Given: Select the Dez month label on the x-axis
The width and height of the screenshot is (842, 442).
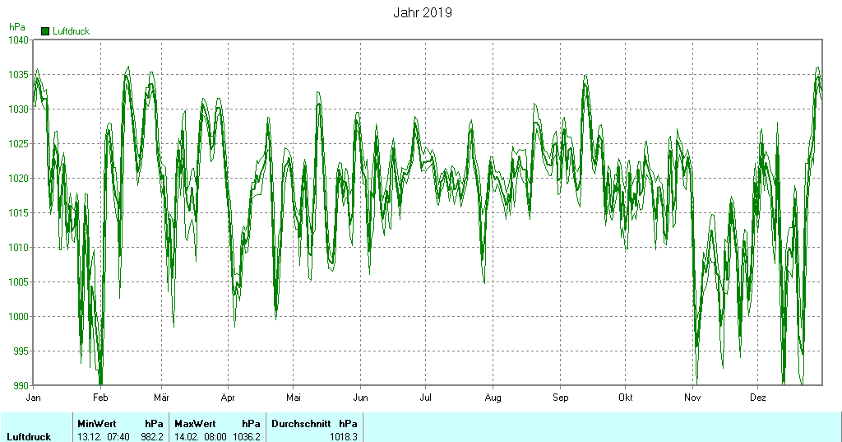Looking at the screenshot, I should (x=758, y=398).
